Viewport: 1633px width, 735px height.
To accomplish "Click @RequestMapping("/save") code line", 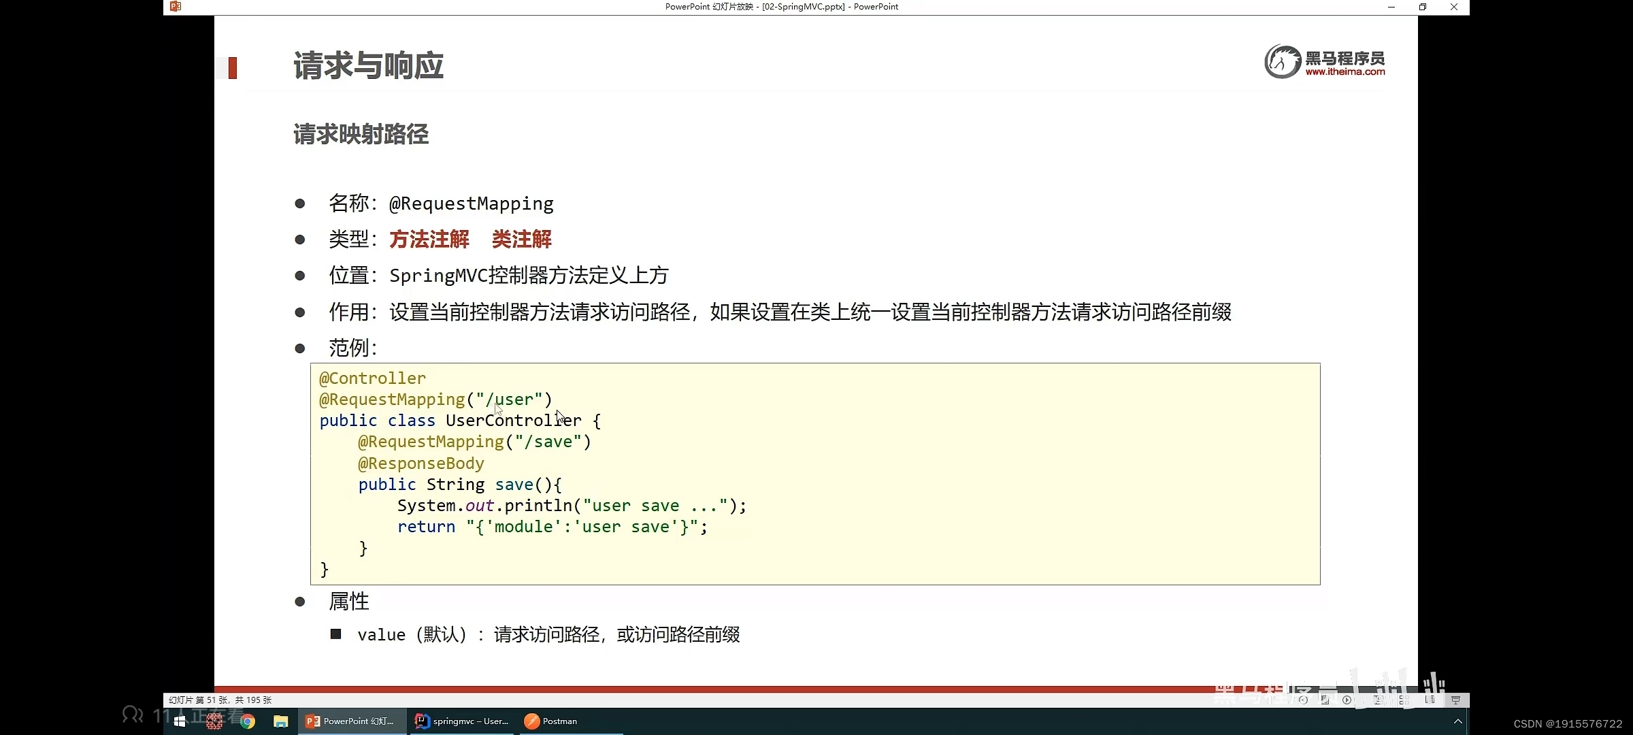I will pos(474,442).
